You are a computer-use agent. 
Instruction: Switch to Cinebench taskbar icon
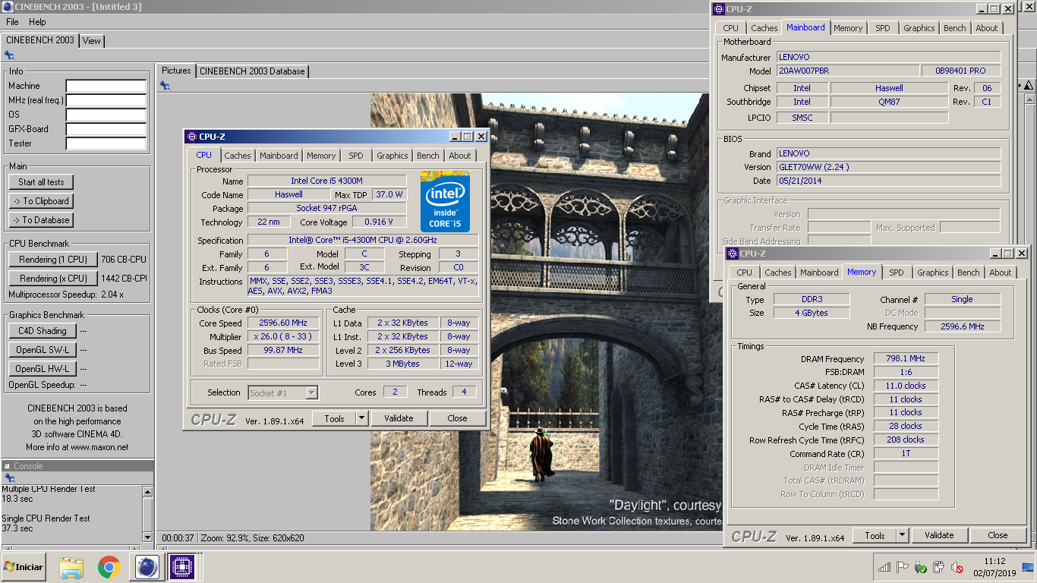[147, 567]
